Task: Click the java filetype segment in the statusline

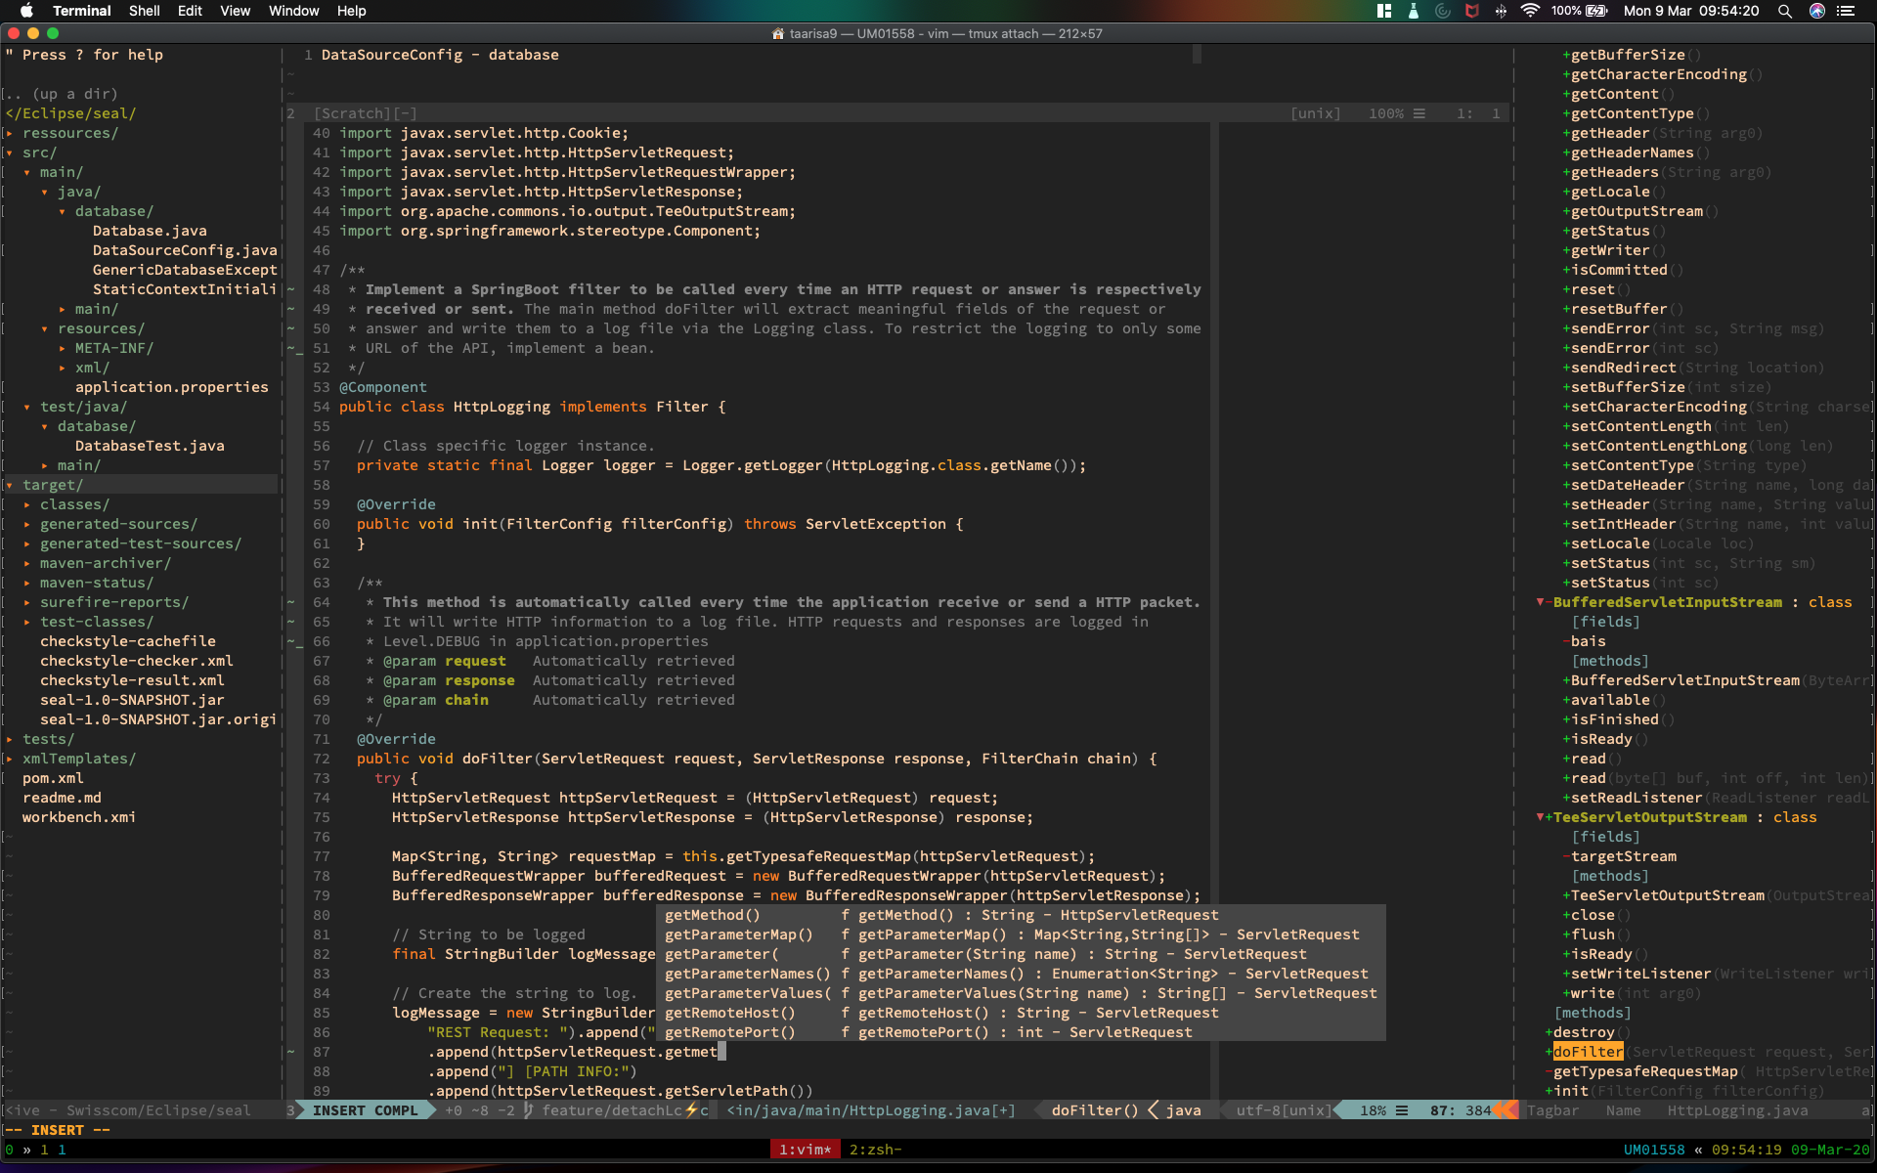Action: point(1182,1110)
